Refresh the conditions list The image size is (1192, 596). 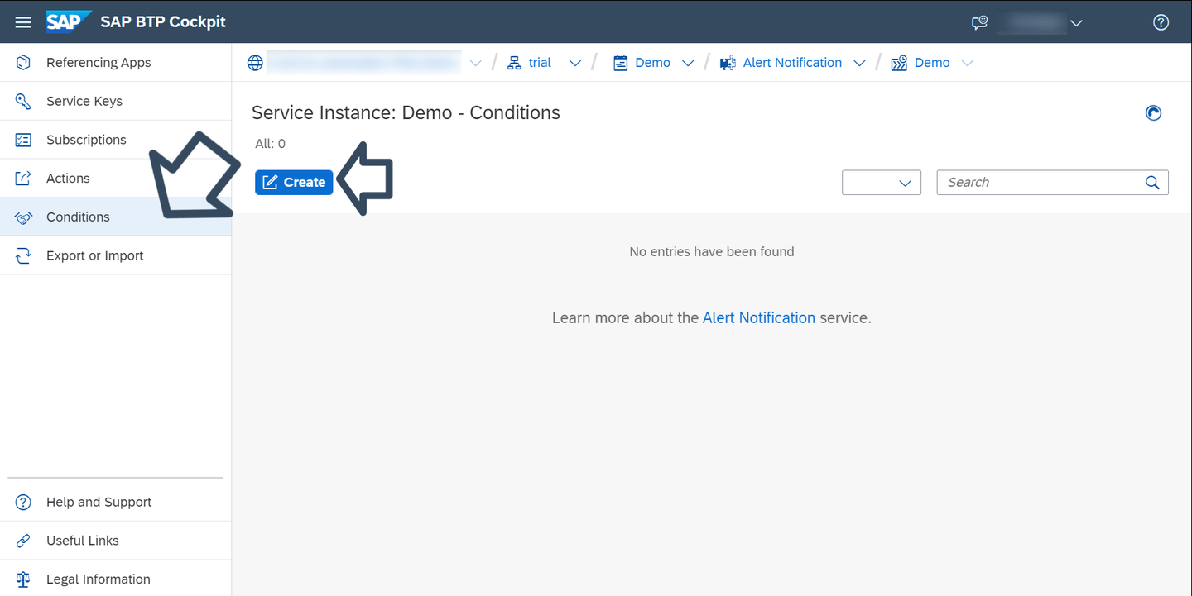1153,113
